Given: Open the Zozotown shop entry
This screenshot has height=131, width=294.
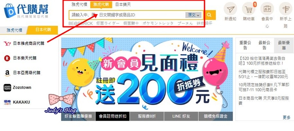Looking at the screenshot, I should click(17, 88).
